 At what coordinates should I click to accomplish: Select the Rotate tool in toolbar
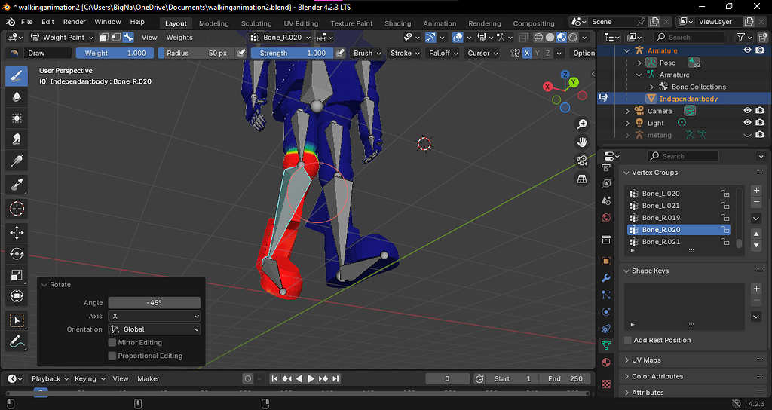click(17, 254)
